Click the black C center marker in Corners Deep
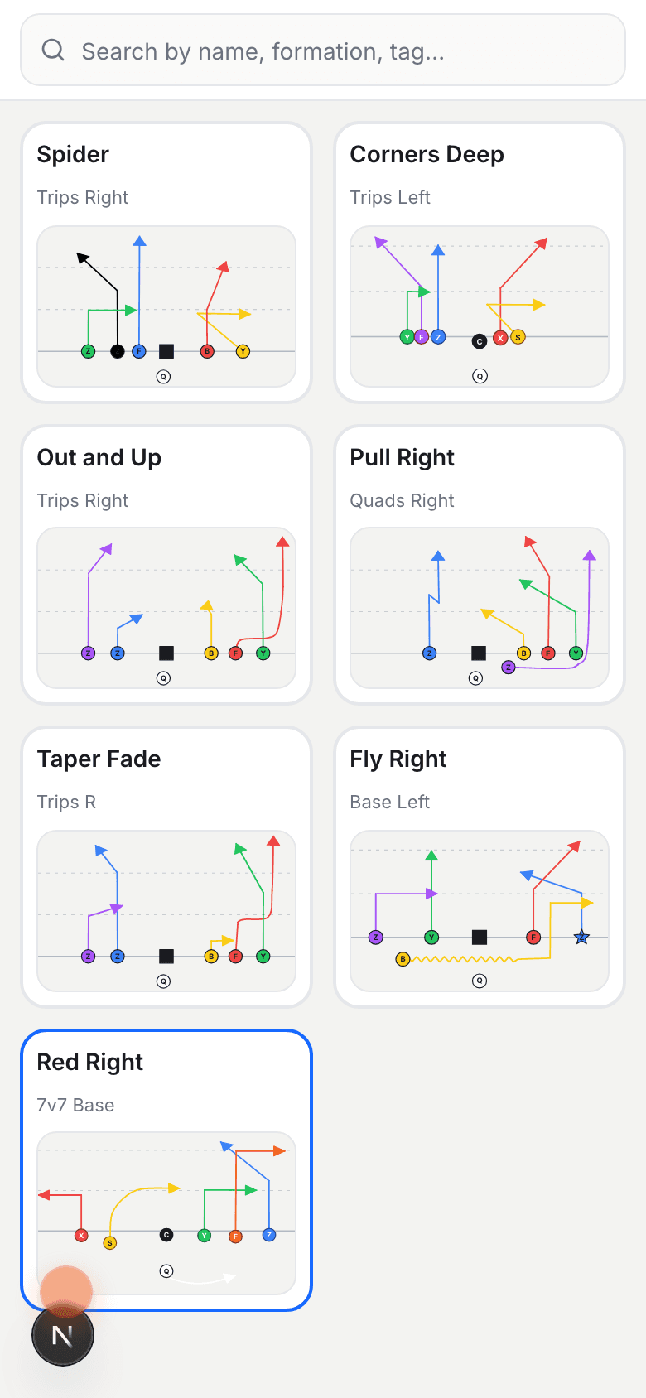646x1398 pixels. (479, 340)
